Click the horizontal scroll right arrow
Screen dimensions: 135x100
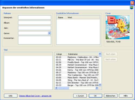(97, 88)
